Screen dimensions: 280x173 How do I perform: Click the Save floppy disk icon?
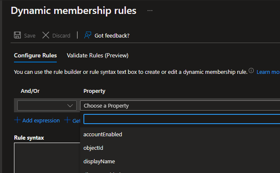(x=18, y=35)
